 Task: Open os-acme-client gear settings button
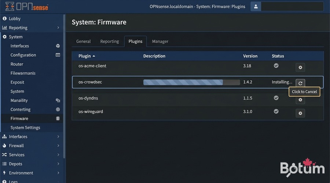pyautogui.click(x=300, y=67)
